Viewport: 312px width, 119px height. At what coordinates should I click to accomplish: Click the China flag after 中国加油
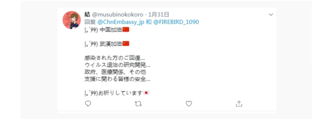click(126, 30)
